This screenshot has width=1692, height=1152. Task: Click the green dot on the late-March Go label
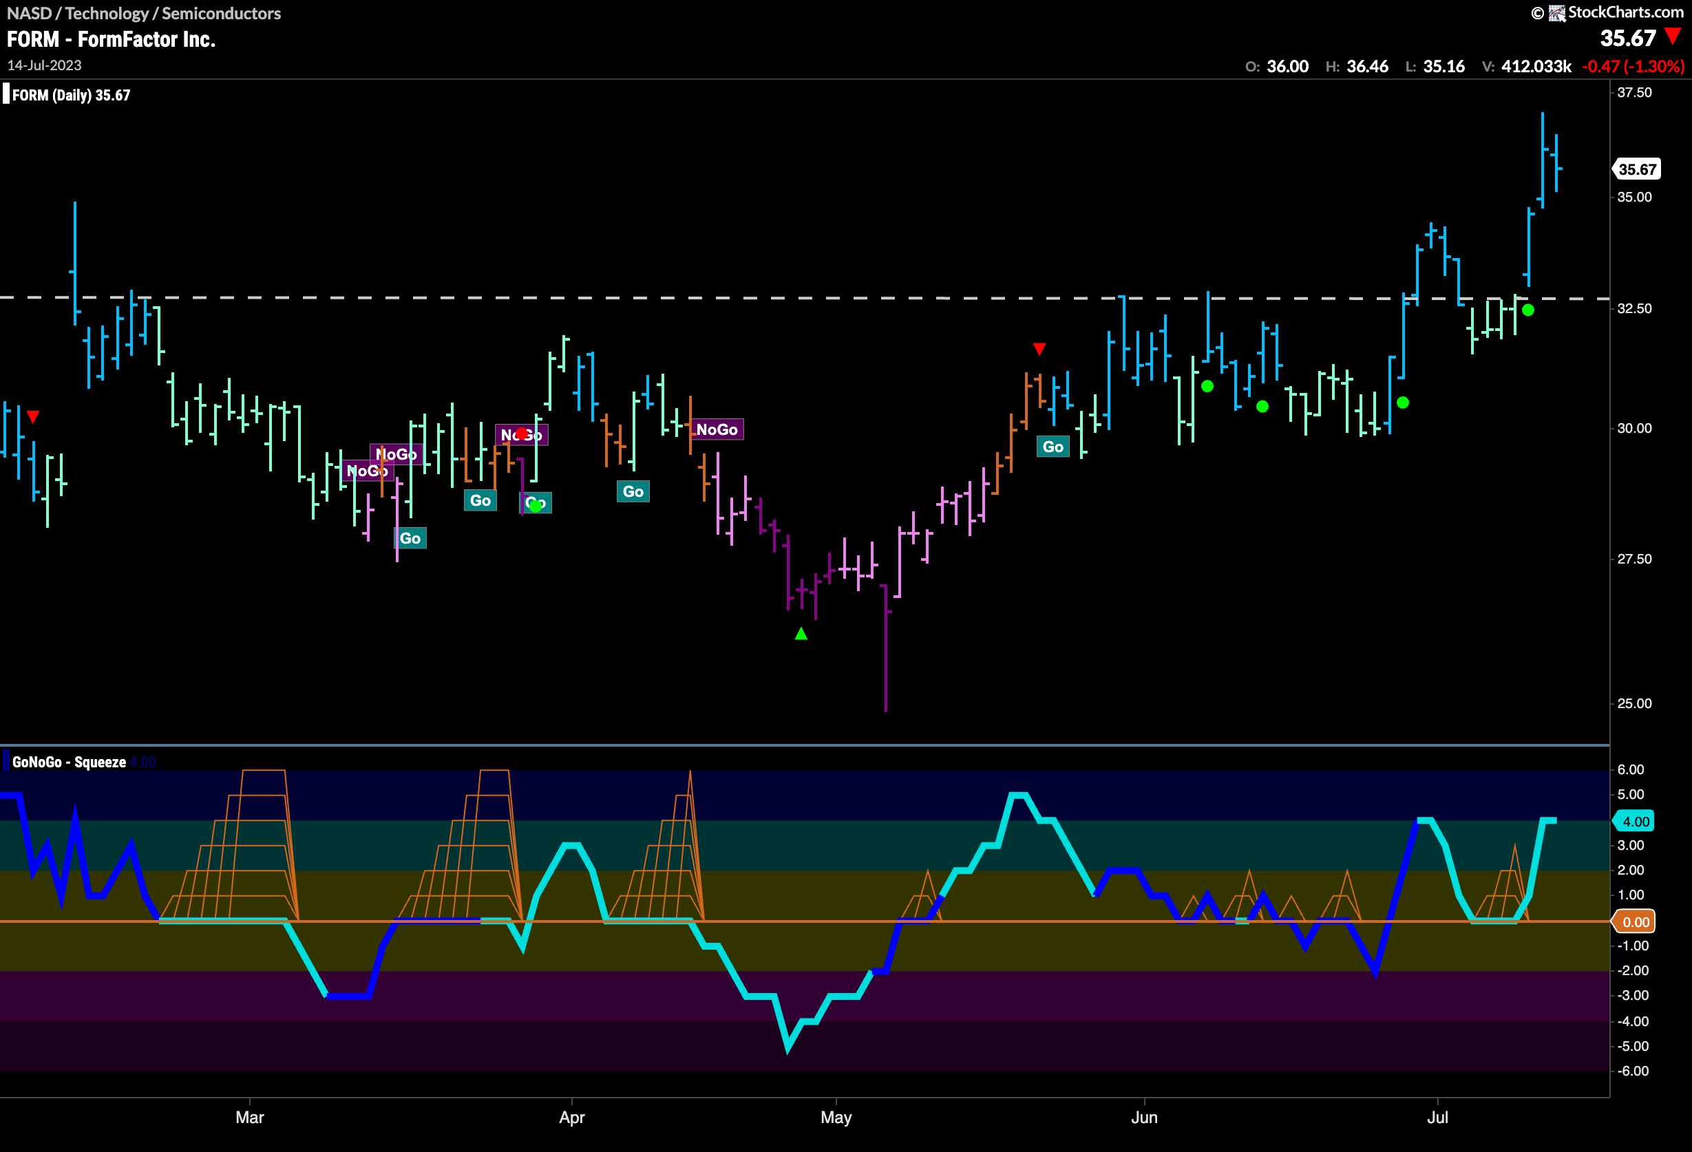(536, 506)
